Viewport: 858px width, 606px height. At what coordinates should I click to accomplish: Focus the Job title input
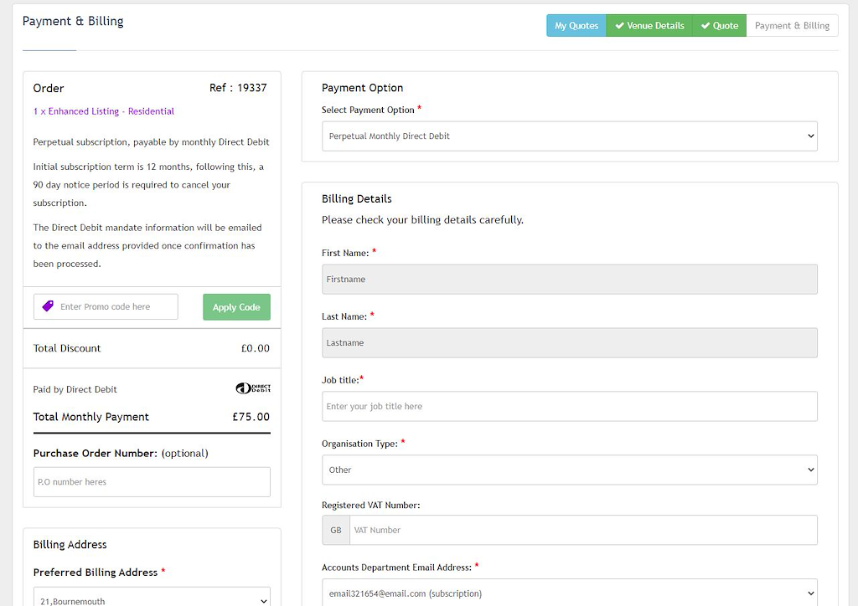coord(570,407)
